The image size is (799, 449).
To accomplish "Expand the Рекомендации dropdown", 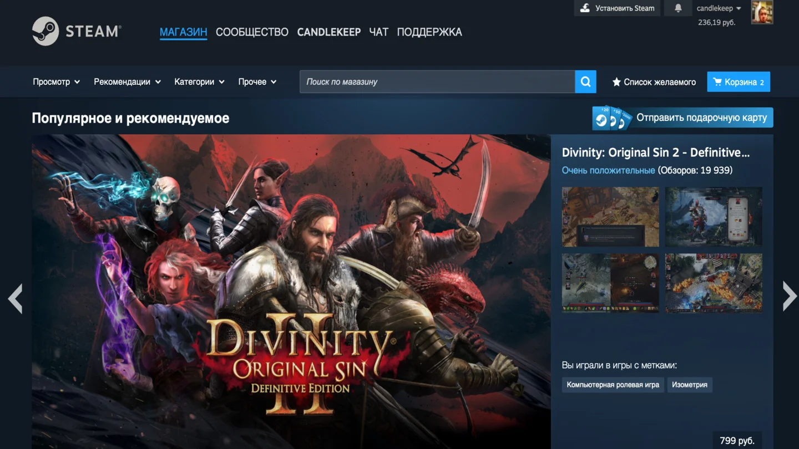I will pyautogui.click(x=127, y=82).
